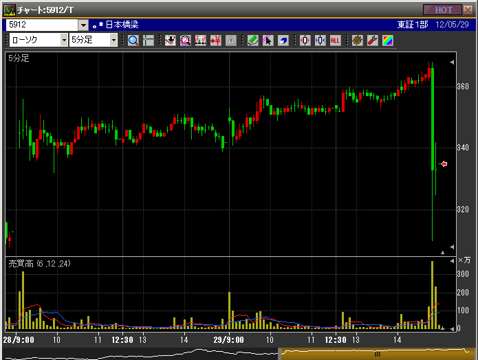The height and width of the screenshot is (360, 478).
Task: Open the 5分足 timeframe dropdown
Action: tap(113, 40)
